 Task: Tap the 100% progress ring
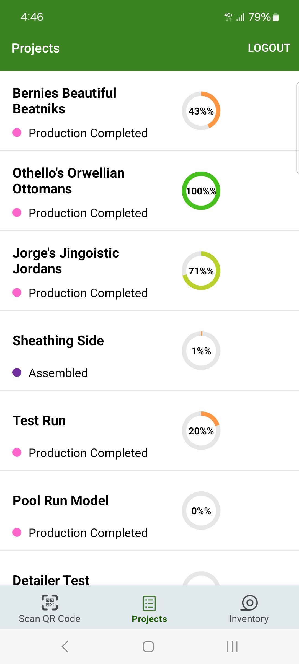201,191
